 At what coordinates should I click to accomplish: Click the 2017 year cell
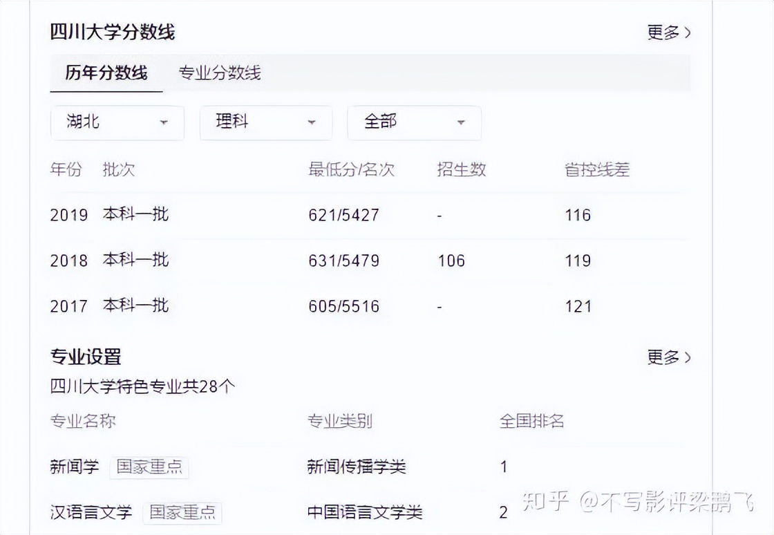[x=69, y=306]
